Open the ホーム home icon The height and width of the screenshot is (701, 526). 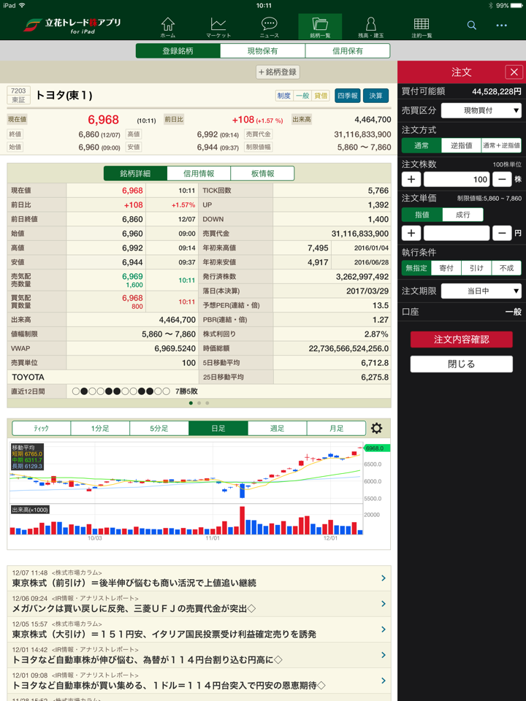(x=167, y=27)
